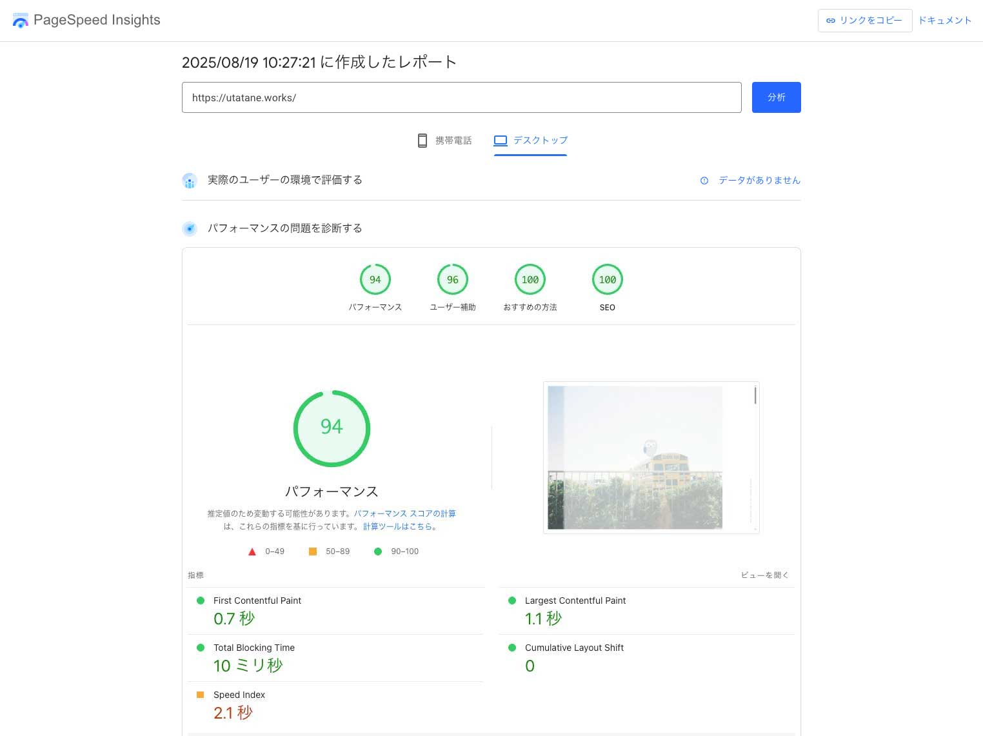The image size is (983, 736).
Task: Click Largest Contentful Paint metric label
Action: pos(575,601)
